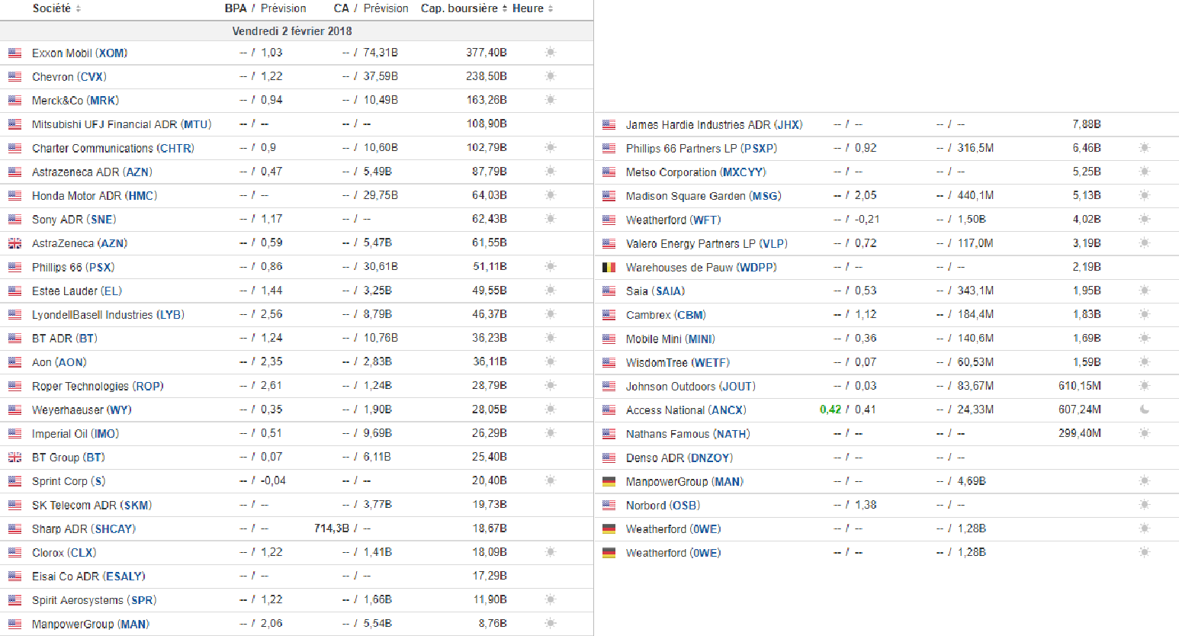The image size is (1179, 636).
Task: Sort the table by the Société column
Action: [x=56, y=8]
